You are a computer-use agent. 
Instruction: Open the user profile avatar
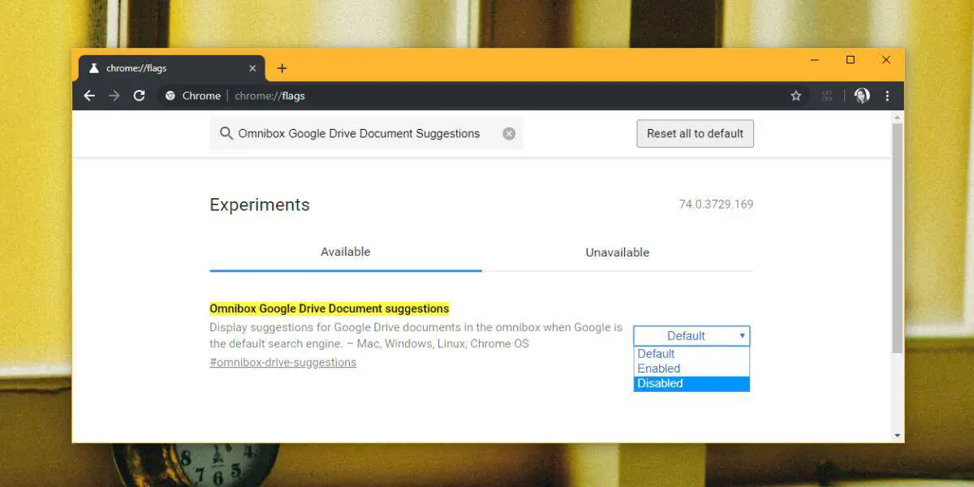click(x=862, y=96)
